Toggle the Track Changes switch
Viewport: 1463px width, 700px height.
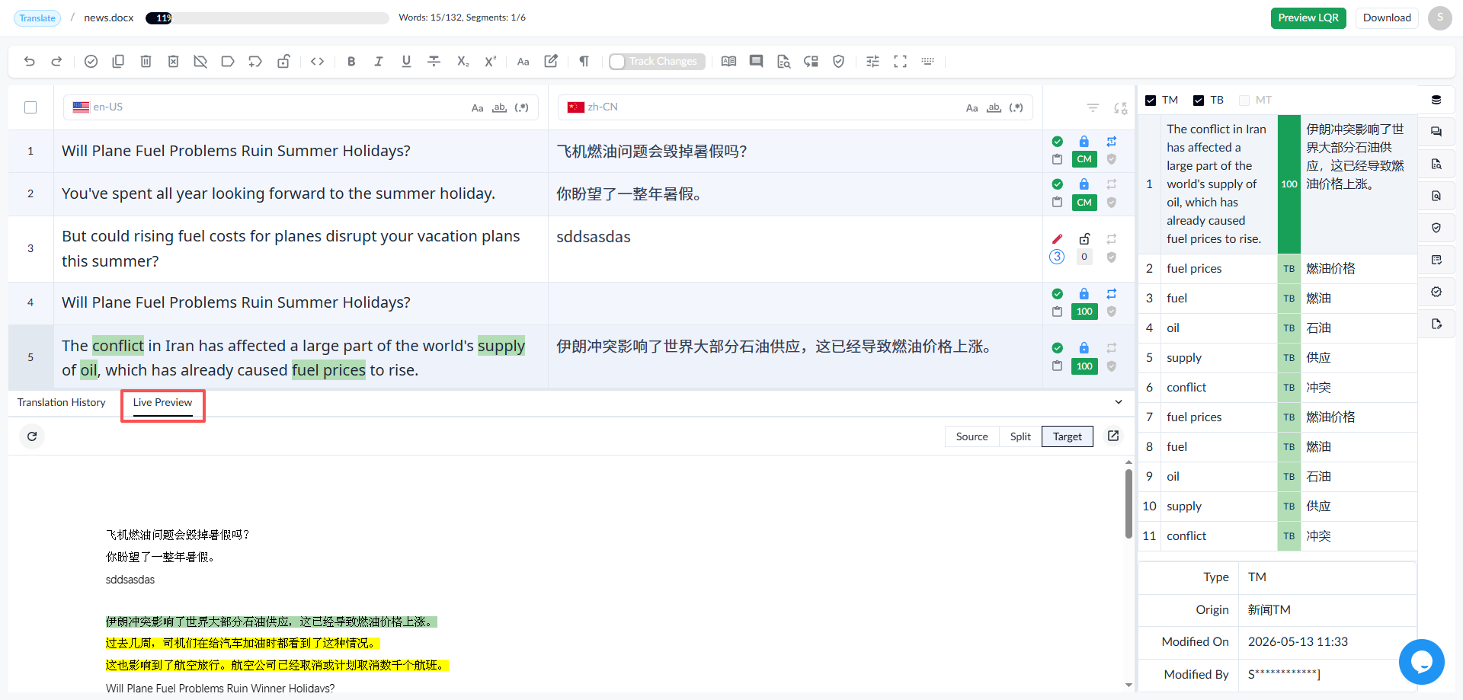click(x=657, y=62)
